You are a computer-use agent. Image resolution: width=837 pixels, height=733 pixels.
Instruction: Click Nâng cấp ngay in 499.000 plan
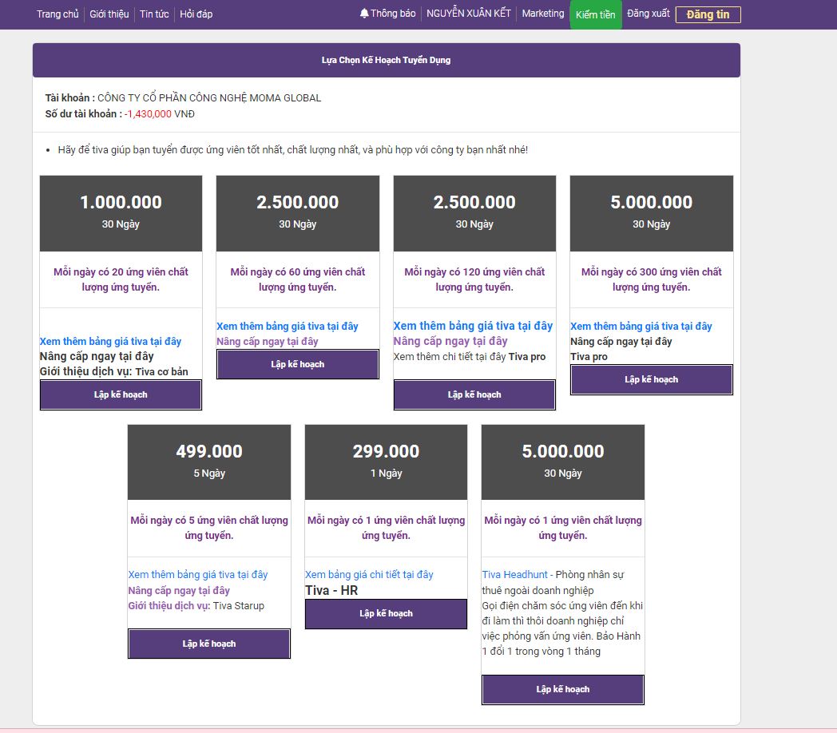(179, 591)
